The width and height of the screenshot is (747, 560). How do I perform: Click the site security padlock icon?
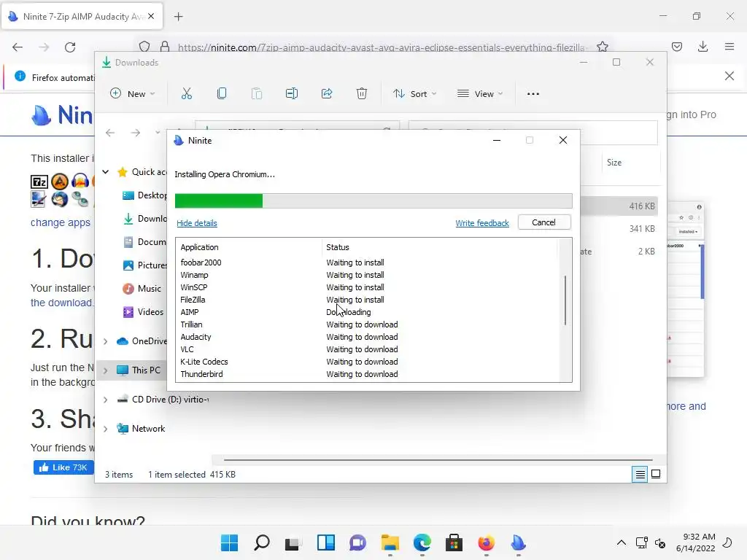(x=165, y=47)
